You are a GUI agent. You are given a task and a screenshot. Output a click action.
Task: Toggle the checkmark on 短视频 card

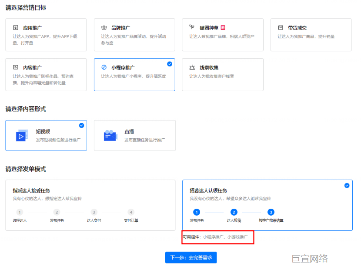tap(81, 126)
